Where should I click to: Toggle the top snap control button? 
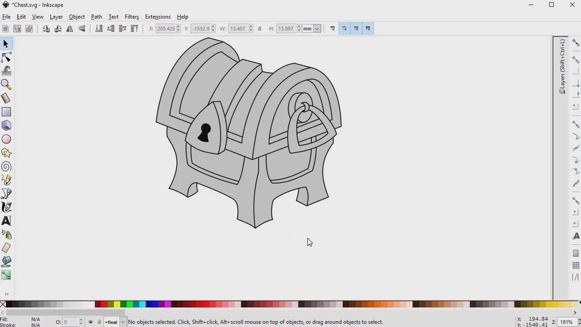click(x=575, y=43)
